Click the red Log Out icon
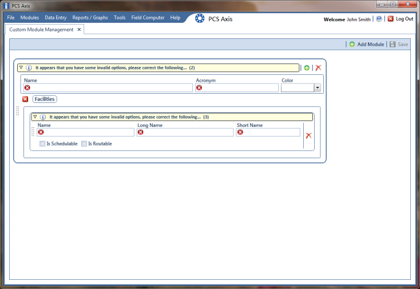The width and height of the screenshot is (420, 289). 391,19
